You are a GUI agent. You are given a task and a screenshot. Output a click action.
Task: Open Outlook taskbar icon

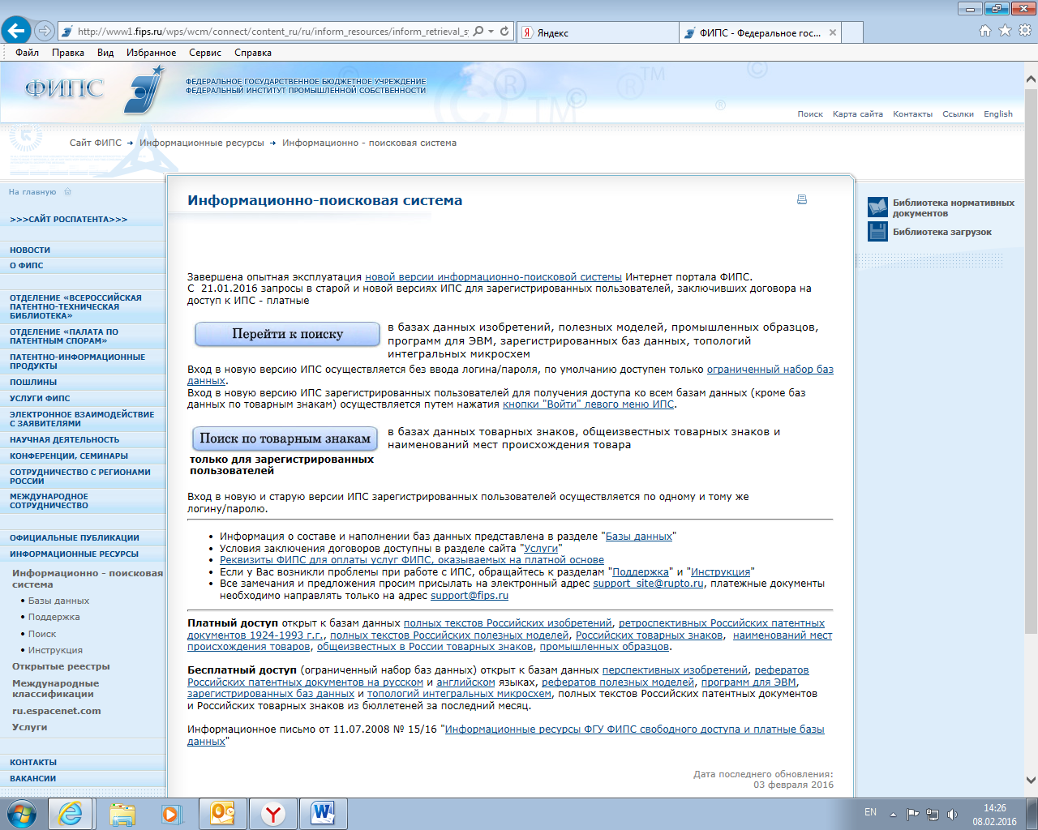222,814
